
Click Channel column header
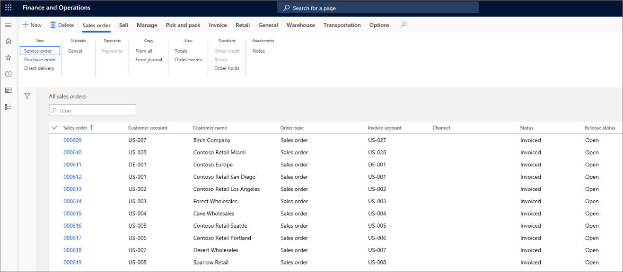pyautogui.click(x=441, y=128)
